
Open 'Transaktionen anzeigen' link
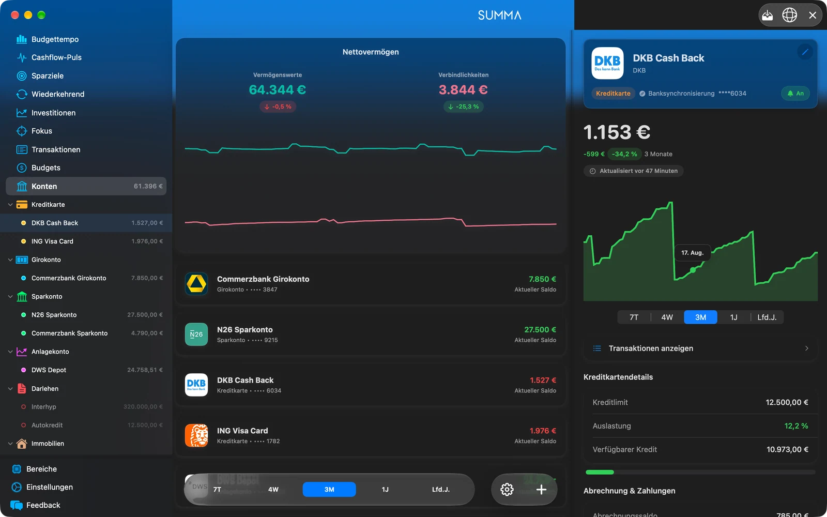click(x=700, y=348)
